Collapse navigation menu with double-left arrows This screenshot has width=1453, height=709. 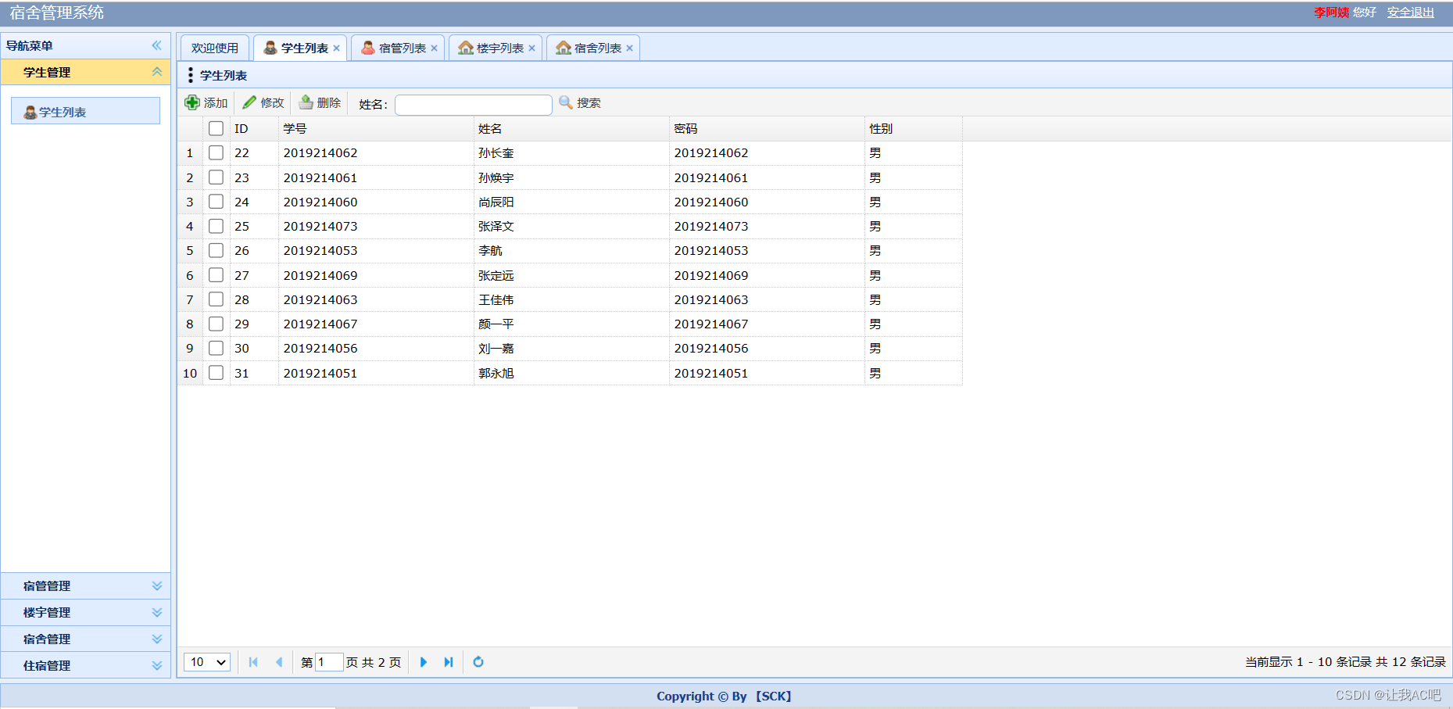click(x=157, y=45)
